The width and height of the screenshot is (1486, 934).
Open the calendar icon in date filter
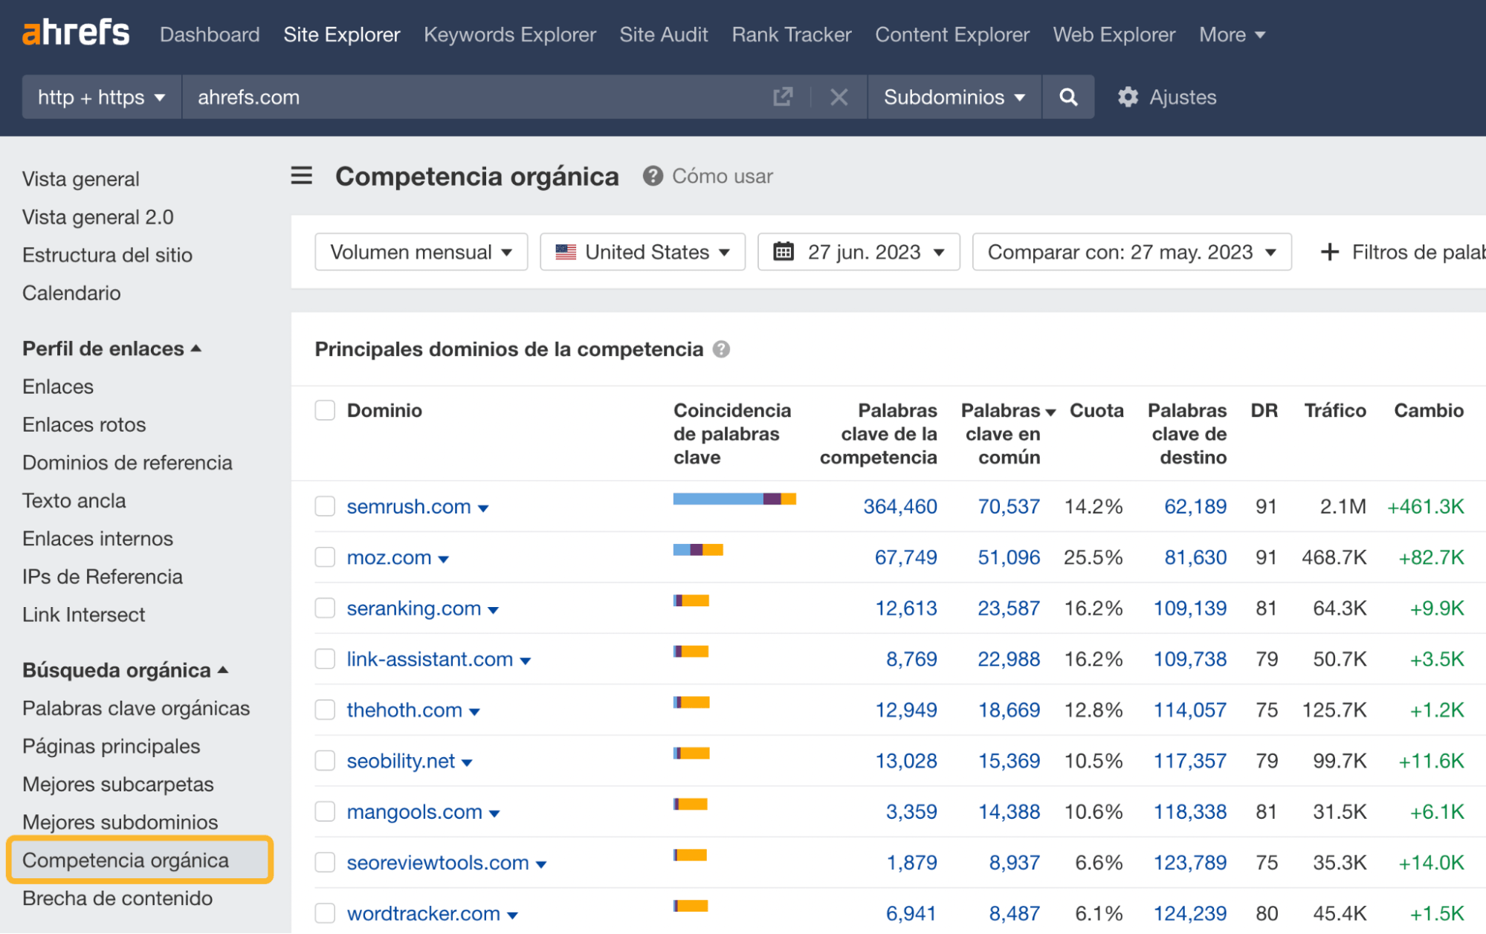click(785, 252)
